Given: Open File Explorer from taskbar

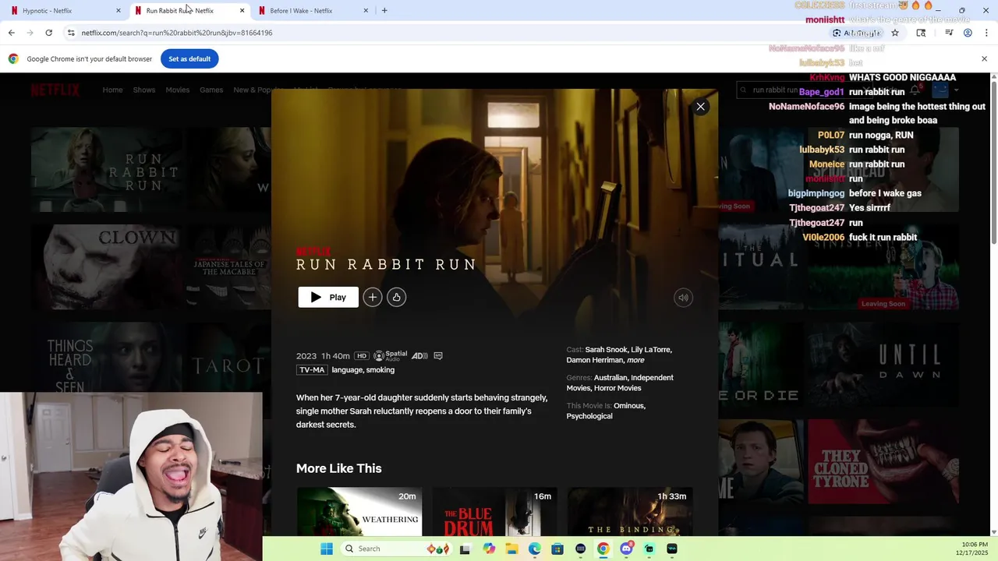Looking at the screenshot, I should 511,549.
